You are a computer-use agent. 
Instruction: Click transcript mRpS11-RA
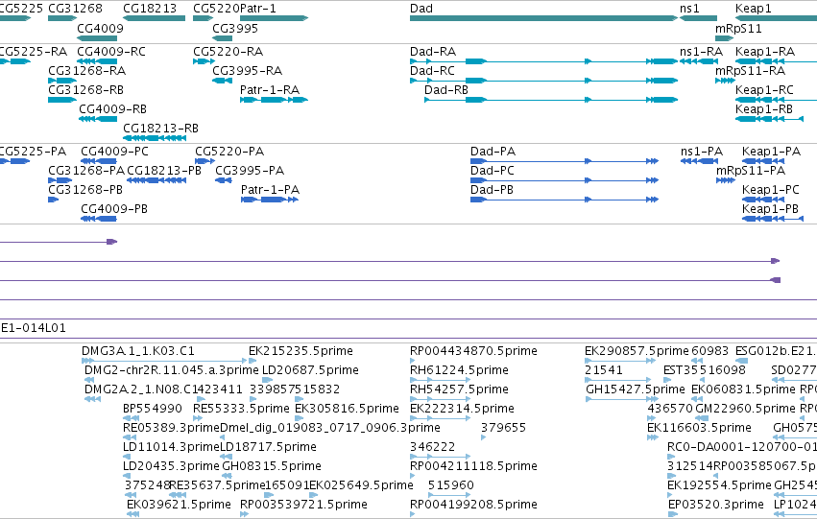(x=725, y=81)
